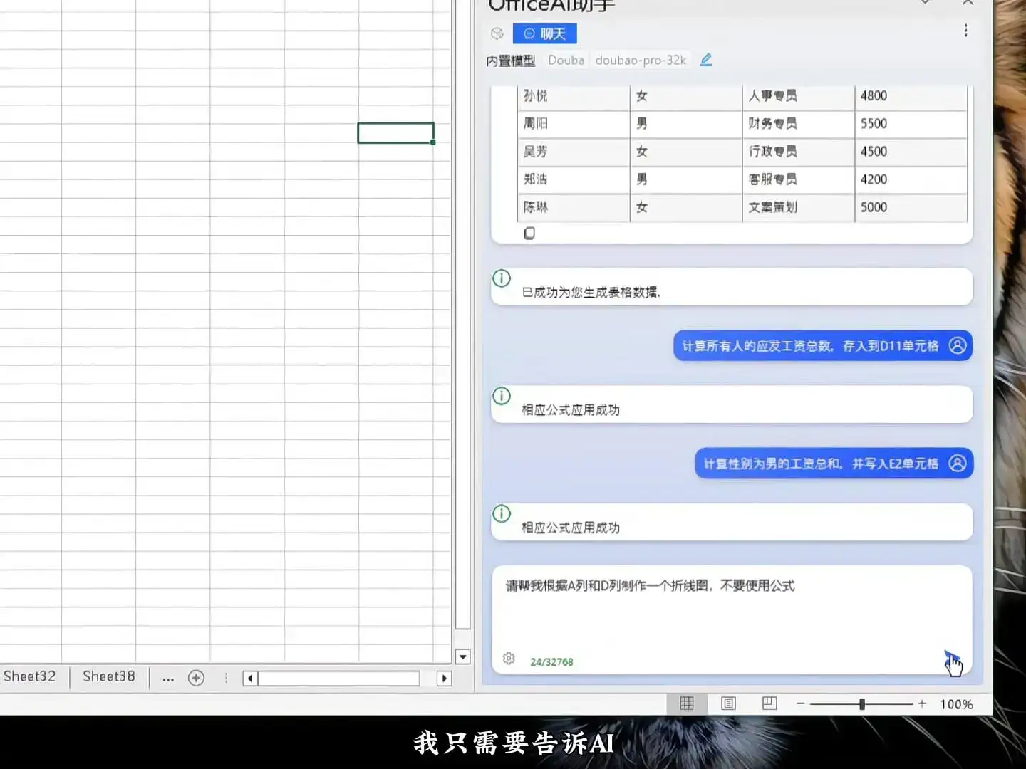
Task: Expand the sheet list via the ellipsis
Action: [x=168, y=680]
